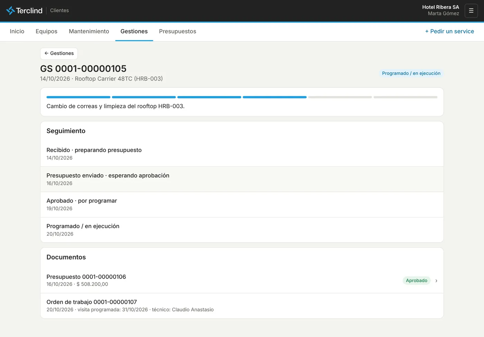Select the Recibido · preparando presupuesto entry
Viewport: 484px width, 337px height.
coord(242,154)
